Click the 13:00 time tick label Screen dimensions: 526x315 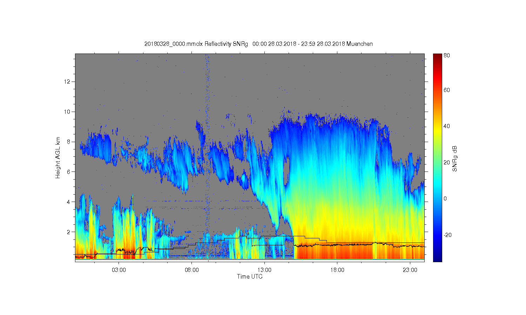point(264,270)
